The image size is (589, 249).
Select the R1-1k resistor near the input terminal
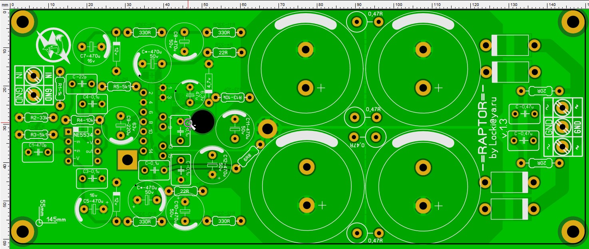click(x=60, y=89)
